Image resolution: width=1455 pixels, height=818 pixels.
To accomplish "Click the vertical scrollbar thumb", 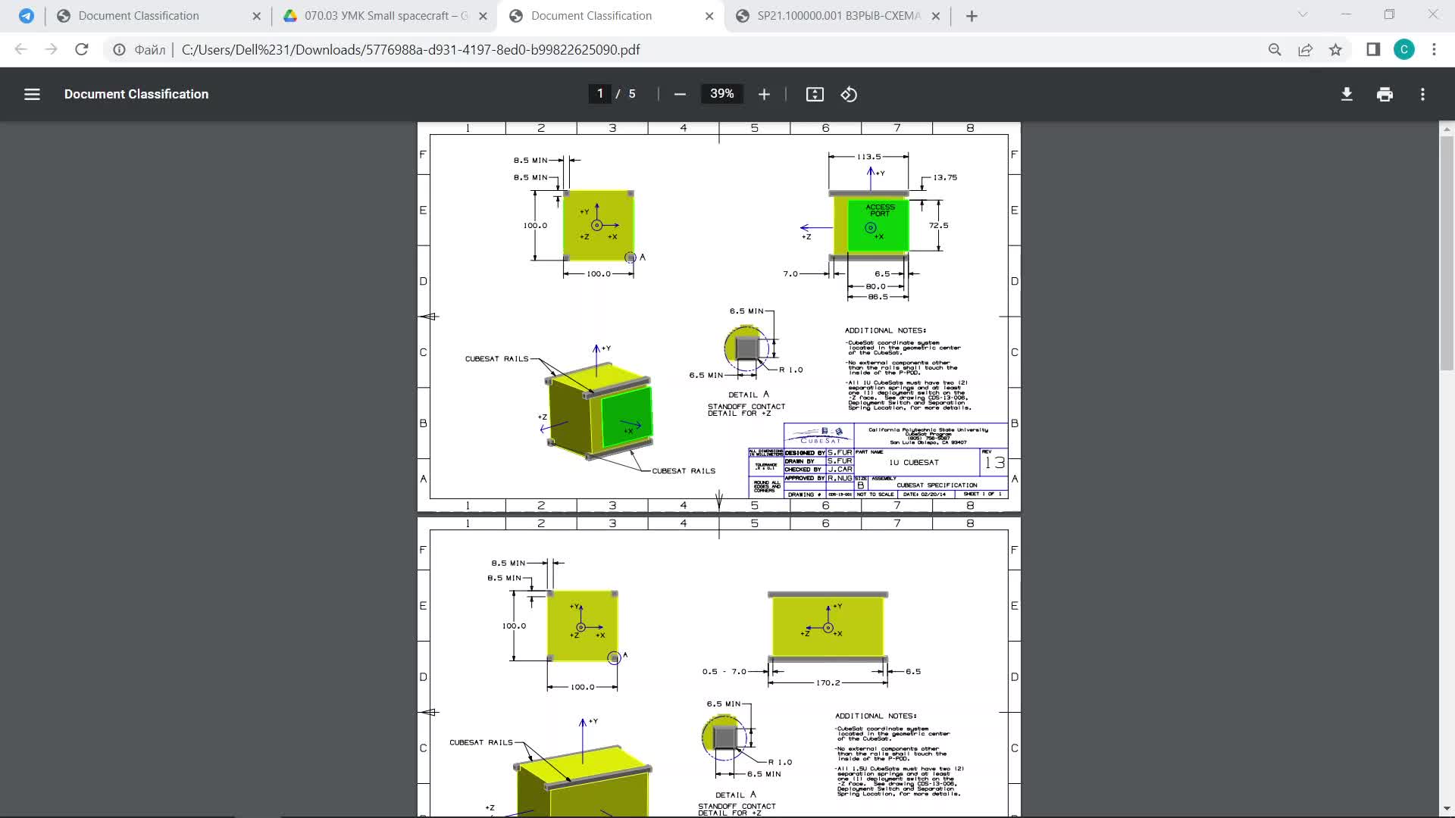I will [x=1447, y=254].
